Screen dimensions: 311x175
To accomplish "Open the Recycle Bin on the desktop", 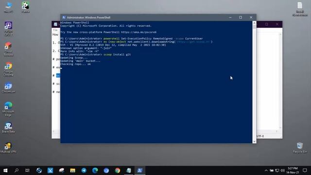I will pyautogui.click(x=300, y=148).
